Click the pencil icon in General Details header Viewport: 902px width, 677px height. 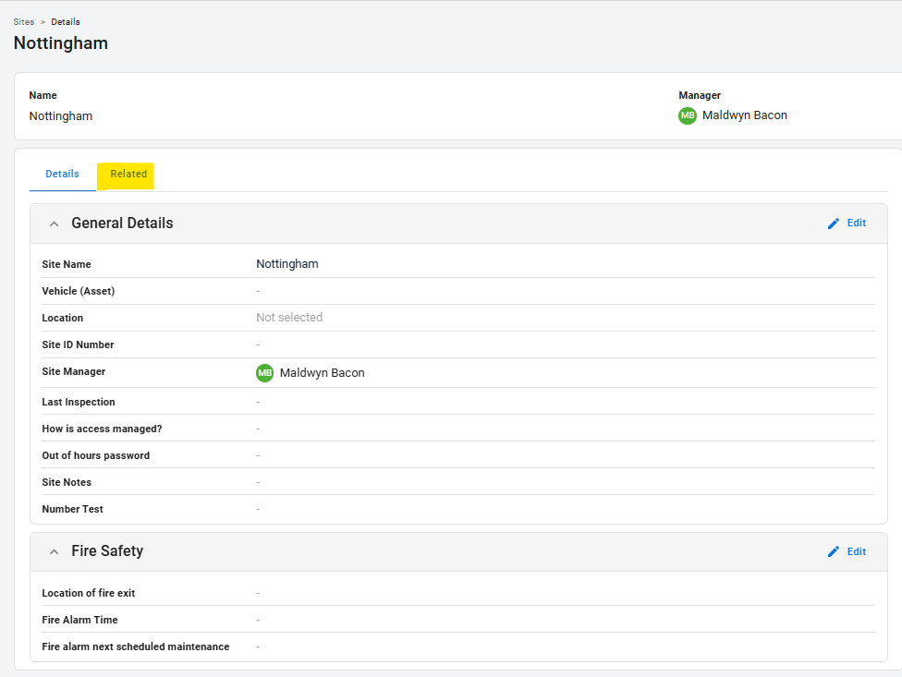pos(834,224)
